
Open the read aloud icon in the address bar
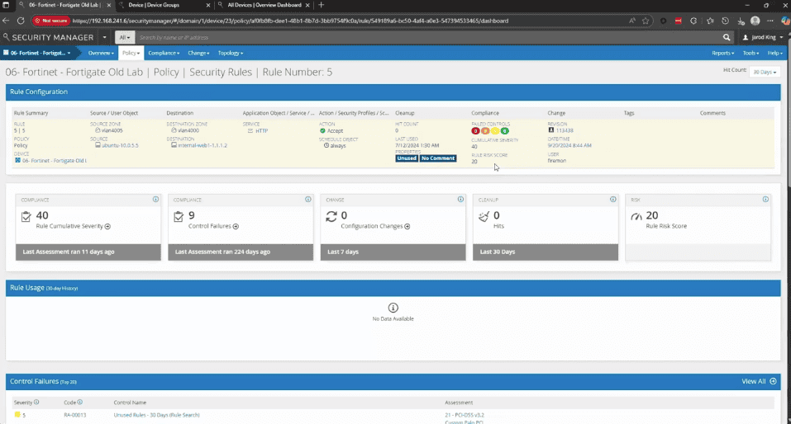(x=632, y=21)
